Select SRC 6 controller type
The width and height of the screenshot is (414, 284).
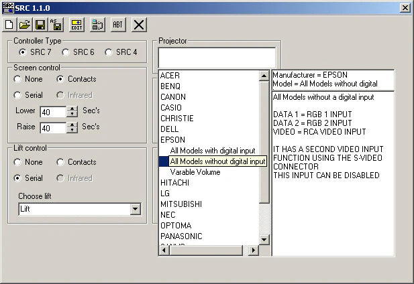(x=78, y=52)
